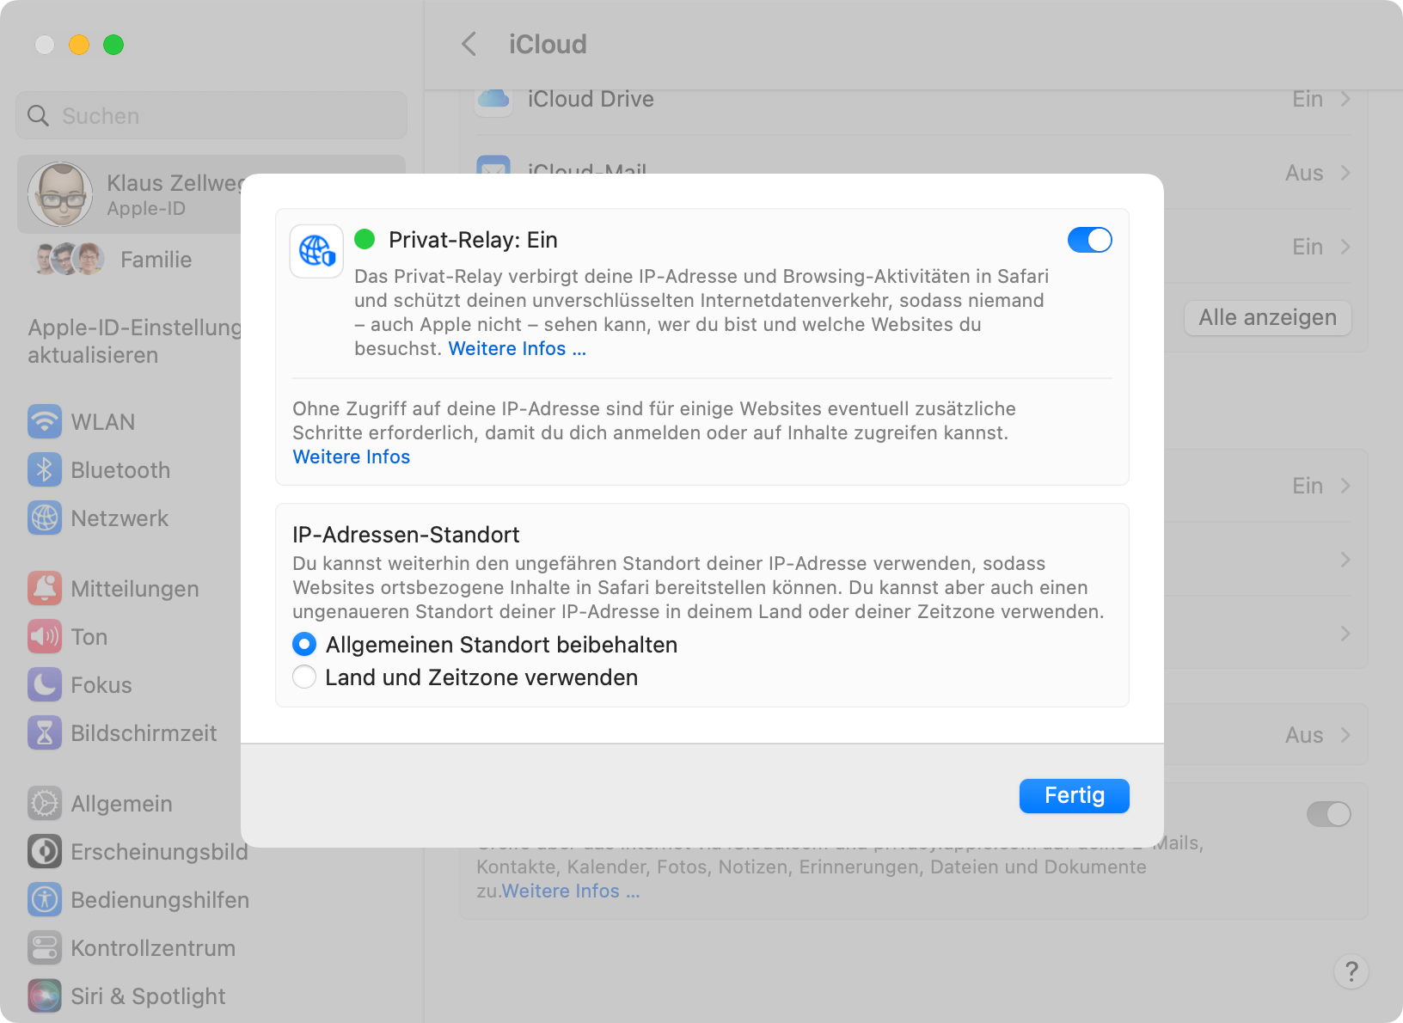
Task: Click the search magnifier icon
Action: (38, 115)
